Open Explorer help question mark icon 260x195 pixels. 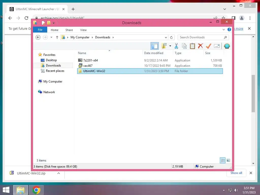click(x=229, y=29)
